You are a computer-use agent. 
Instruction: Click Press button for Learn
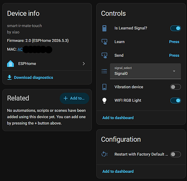pyautogui.click(x=174, y=42)
